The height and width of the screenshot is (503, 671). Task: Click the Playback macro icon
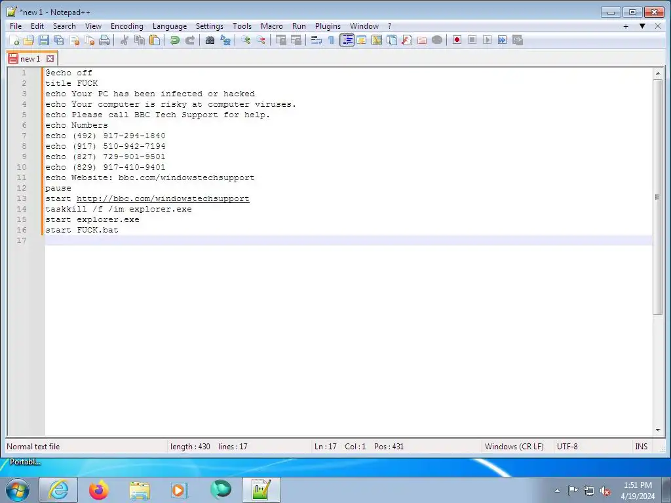tap(487, 40)
